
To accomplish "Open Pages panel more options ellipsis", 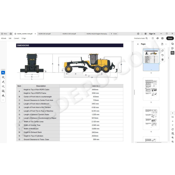I will click(x=166, y=44).
